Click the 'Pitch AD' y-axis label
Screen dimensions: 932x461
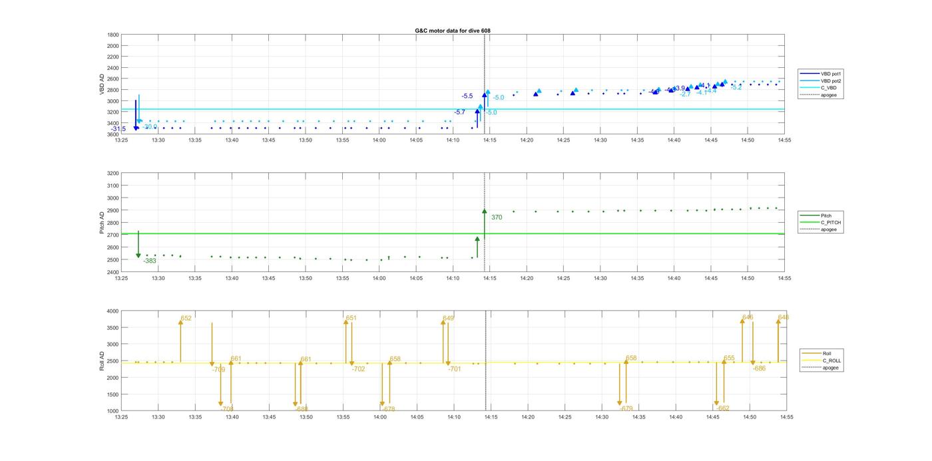(x=103, y=223)
